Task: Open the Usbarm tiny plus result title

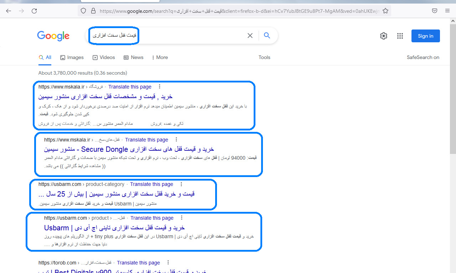Action: click(x=114, y=227)
